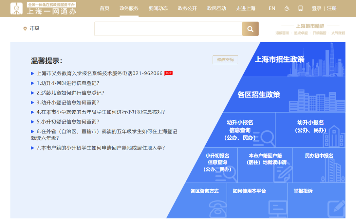Go to the 首页 nav tab
Screen dimensions: 356x222
tap(104, 8)
